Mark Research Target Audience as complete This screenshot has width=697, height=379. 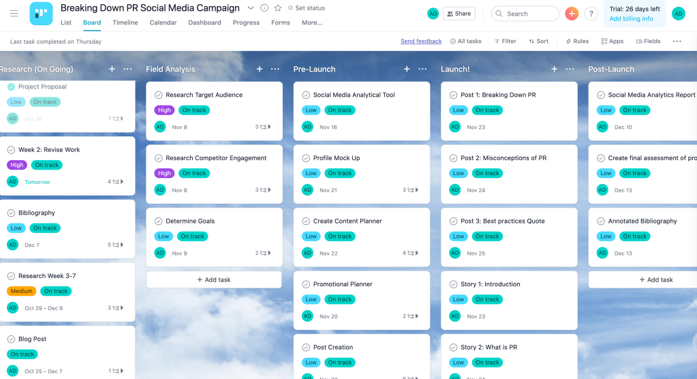coord(159,95)
